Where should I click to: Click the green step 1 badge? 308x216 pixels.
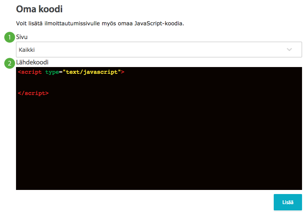(10, 37)
